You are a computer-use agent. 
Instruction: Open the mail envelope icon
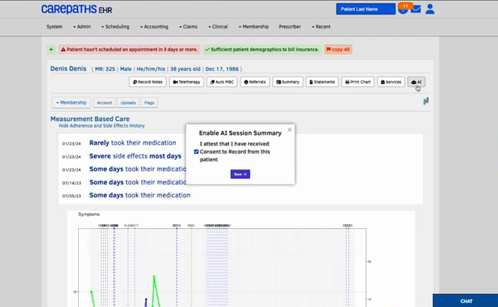(x=415, y=9)
